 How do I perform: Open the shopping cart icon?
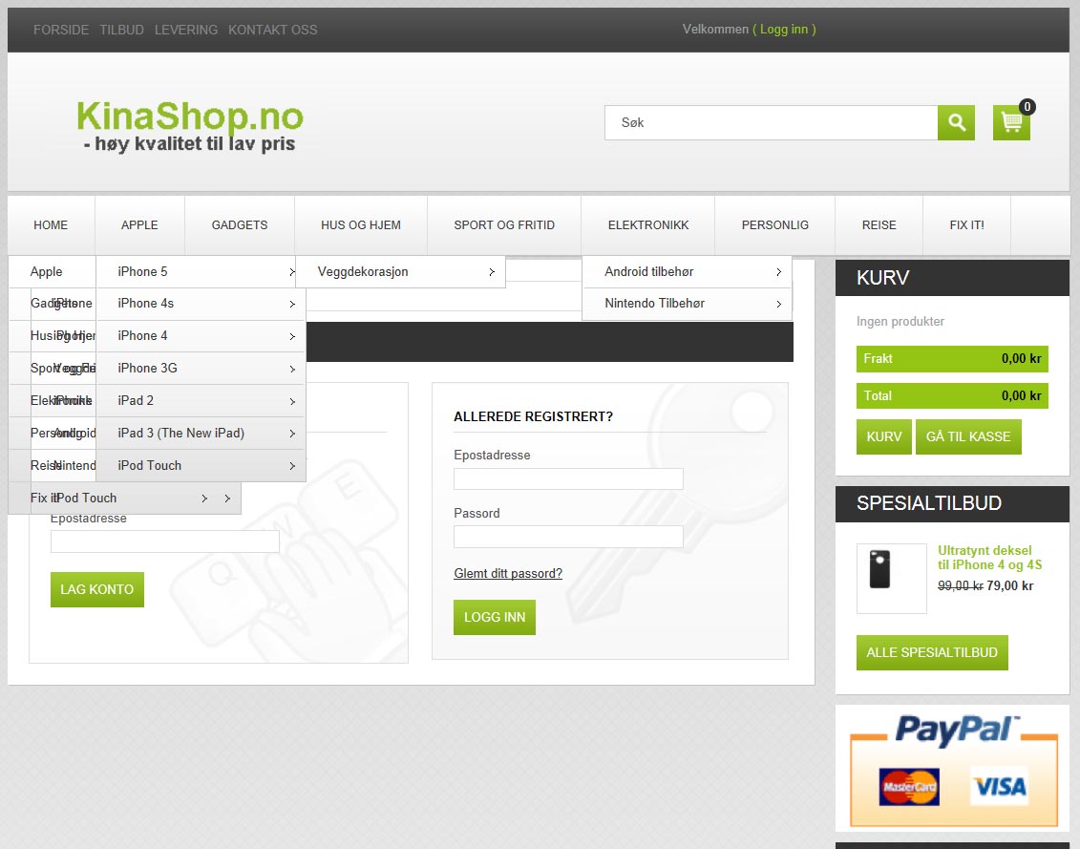(1011, 122)
